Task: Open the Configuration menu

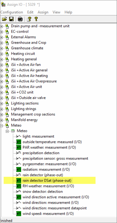Action: tap(12, 12)
